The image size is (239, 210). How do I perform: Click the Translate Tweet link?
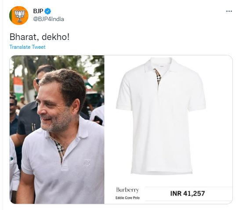coord(27,47)
